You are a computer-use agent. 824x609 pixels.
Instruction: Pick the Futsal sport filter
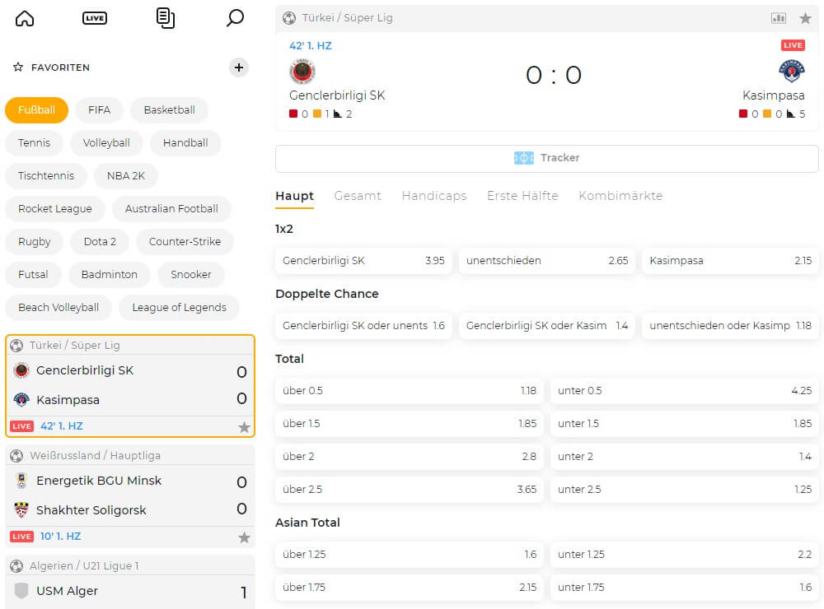pos(33,275)
